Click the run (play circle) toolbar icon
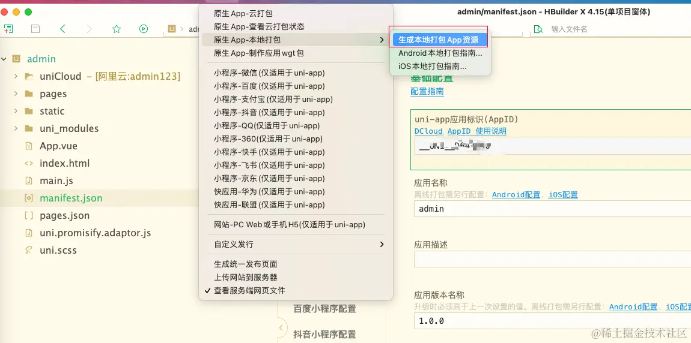Screen dimensions: 691x343 pos(143,29)
